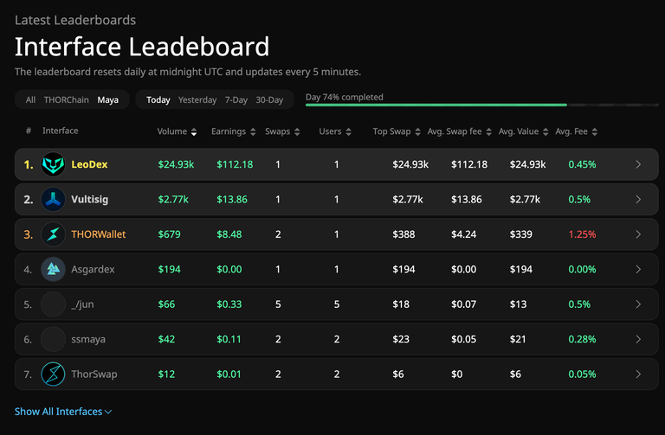
Task: Switch to the 30-Day period
Action: pos(269,100)
